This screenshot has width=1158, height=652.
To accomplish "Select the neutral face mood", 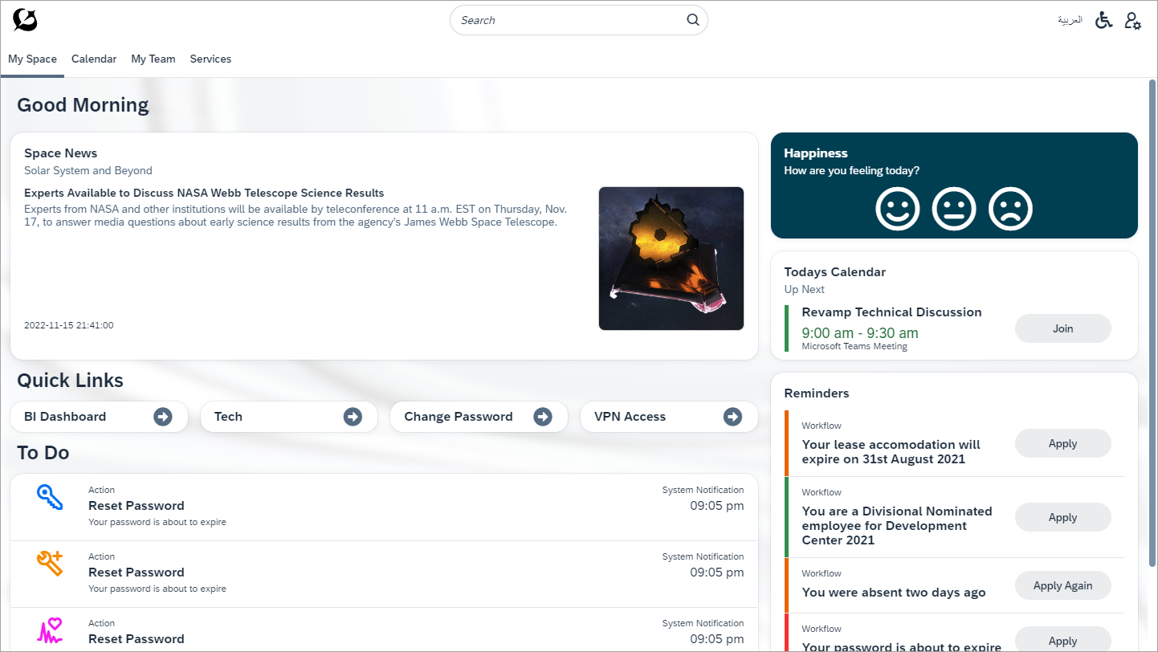I will click(953, 209).
